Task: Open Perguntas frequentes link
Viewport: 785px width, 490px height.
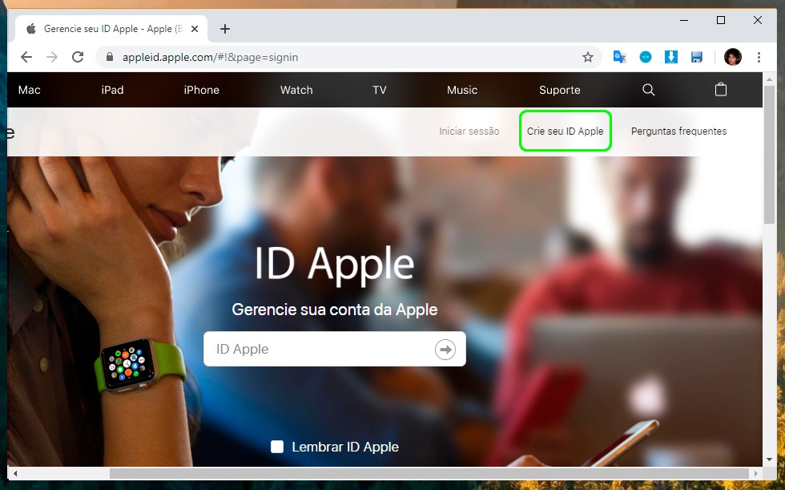Action: (x=679, y=132)
